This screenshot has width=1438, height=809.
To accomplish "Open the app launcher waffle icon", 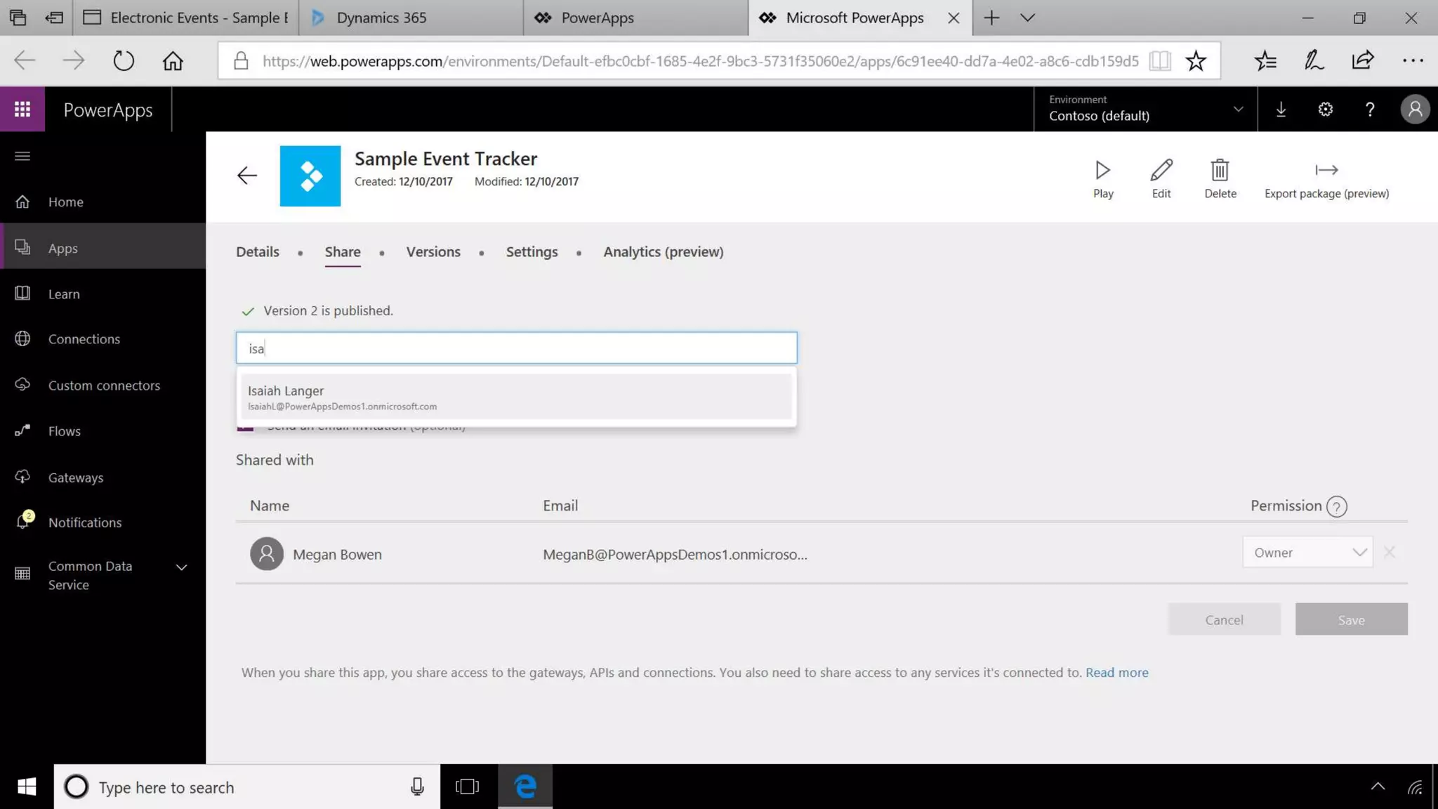I will pos(22,110).
